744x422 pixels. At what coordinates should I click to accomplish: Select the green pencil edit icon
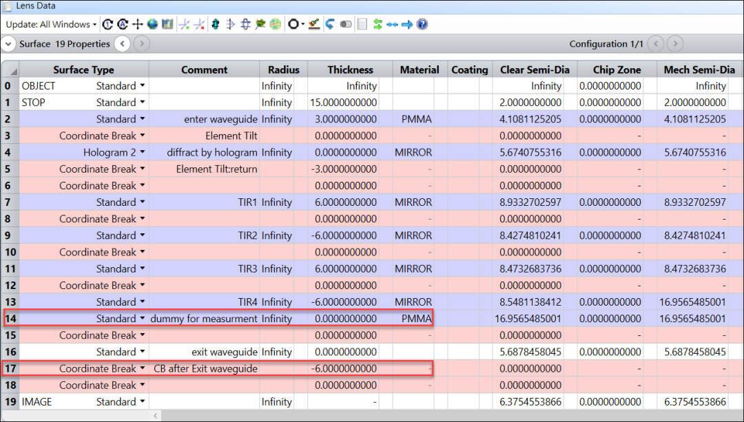click(313, 24)
